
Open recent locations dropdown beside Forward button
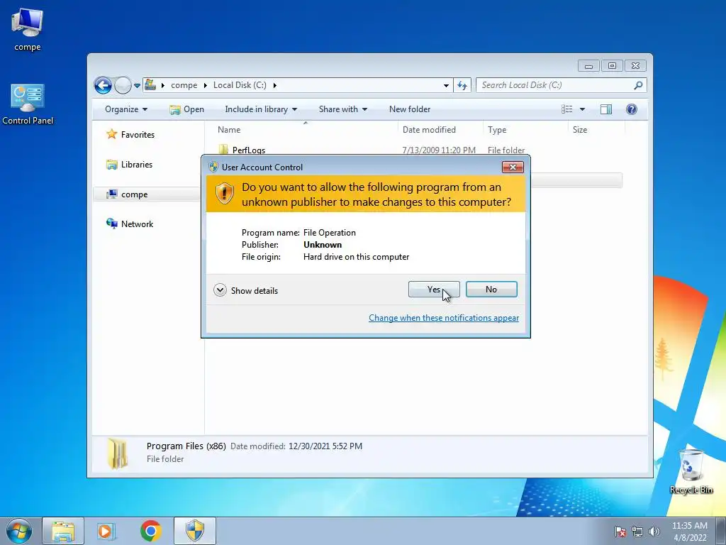137,86
